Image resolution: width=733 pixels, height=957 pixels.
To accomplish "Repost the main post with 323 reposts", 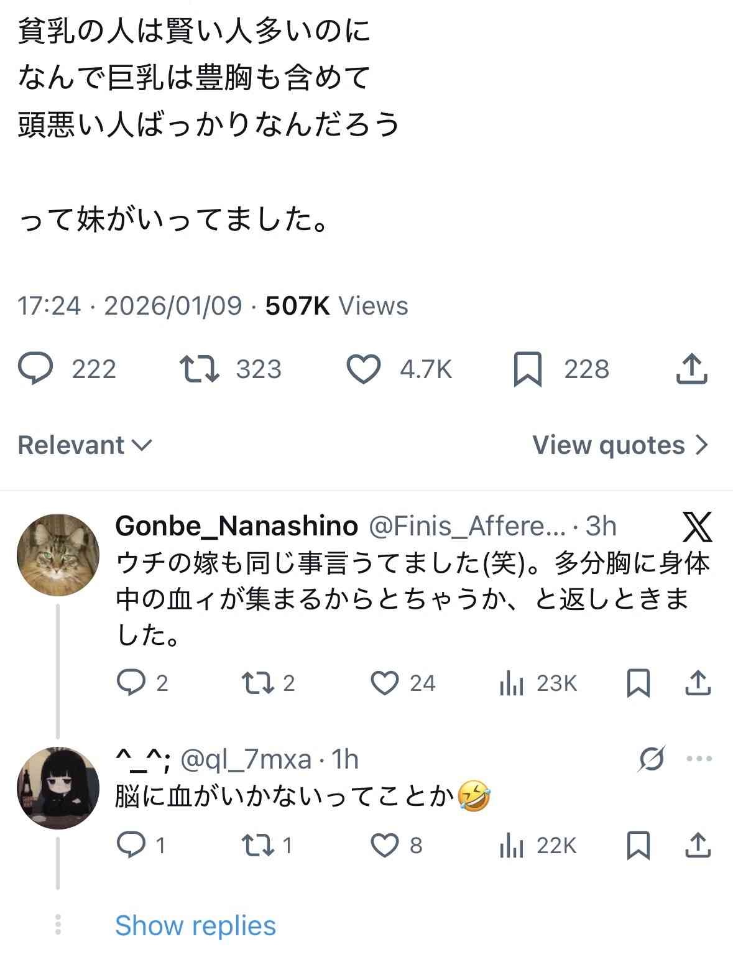I will (199, 369).
